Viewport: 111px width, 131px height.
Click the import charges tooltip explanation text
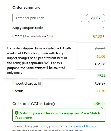pos(39,60)
